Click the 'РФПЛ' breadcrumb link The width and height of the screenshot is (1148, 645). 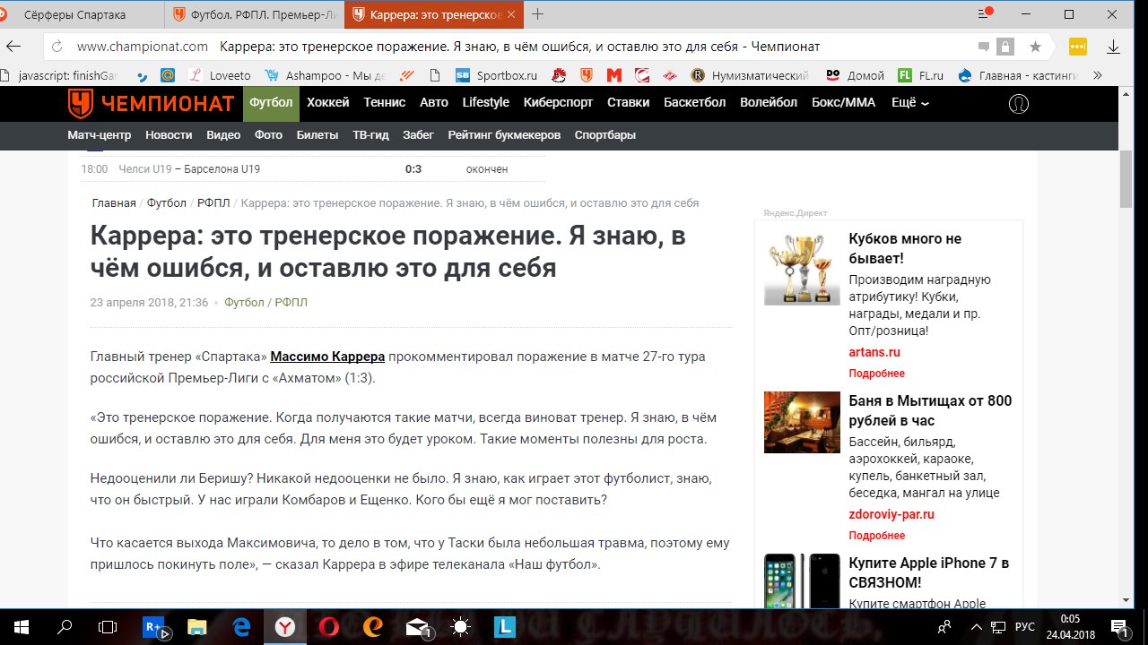point(212,203)
